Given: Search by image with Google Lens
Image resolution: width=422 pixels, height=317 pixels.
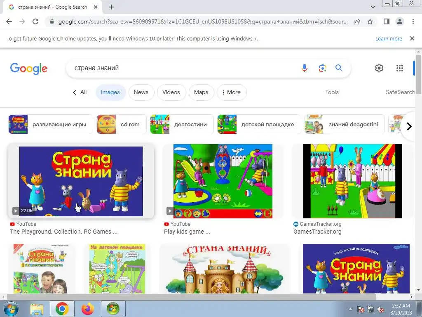Looking at the screenshot, I should (x=322, y=68).
